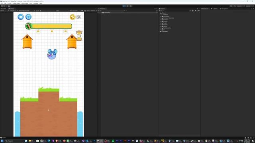Switch to the Inspector tab
This screenshot has width=255, height=143.
[x=205, y=9]
